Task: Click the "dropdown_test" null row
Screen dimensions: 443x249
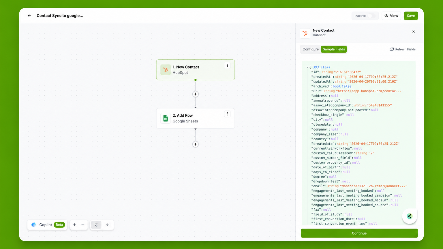Action: click(x=331, y=182)
